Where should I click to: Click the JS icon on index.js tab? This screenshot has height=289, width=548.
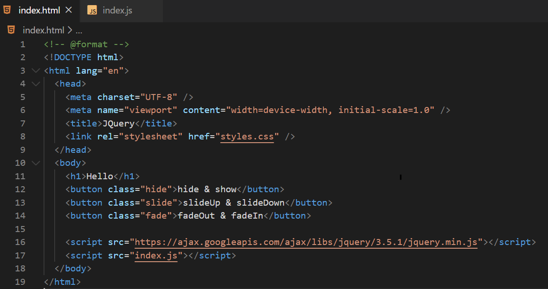point(92,11)
